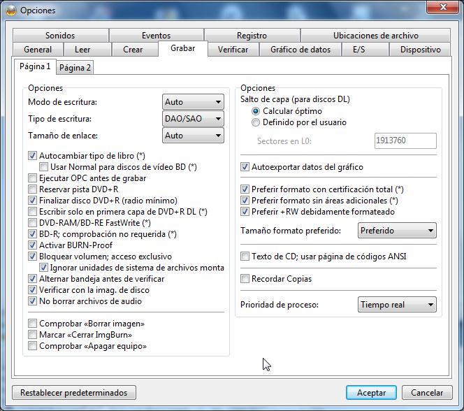Enable Texto de CD página ANSI
The height and width of the screenshot is (411, 464).
[245, 257]
